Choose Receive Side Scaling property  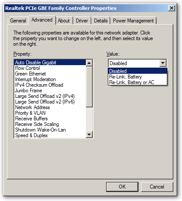(x=50, y=124)
